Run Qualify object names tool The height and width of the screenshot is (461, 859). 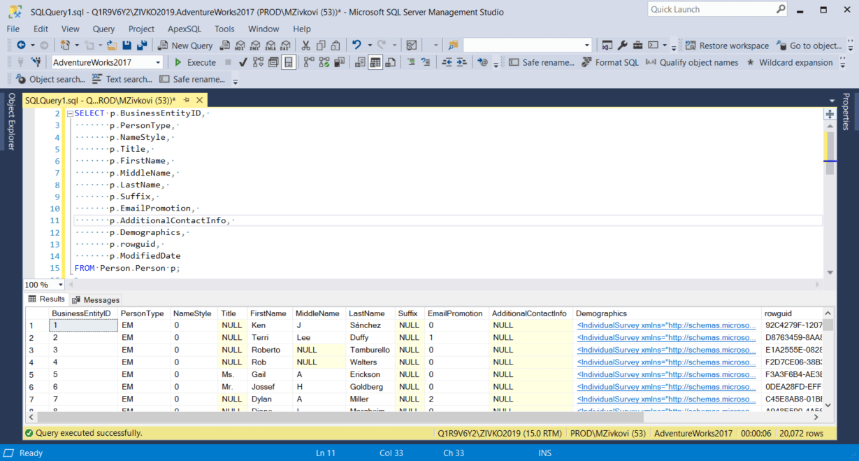pos(699,62)
